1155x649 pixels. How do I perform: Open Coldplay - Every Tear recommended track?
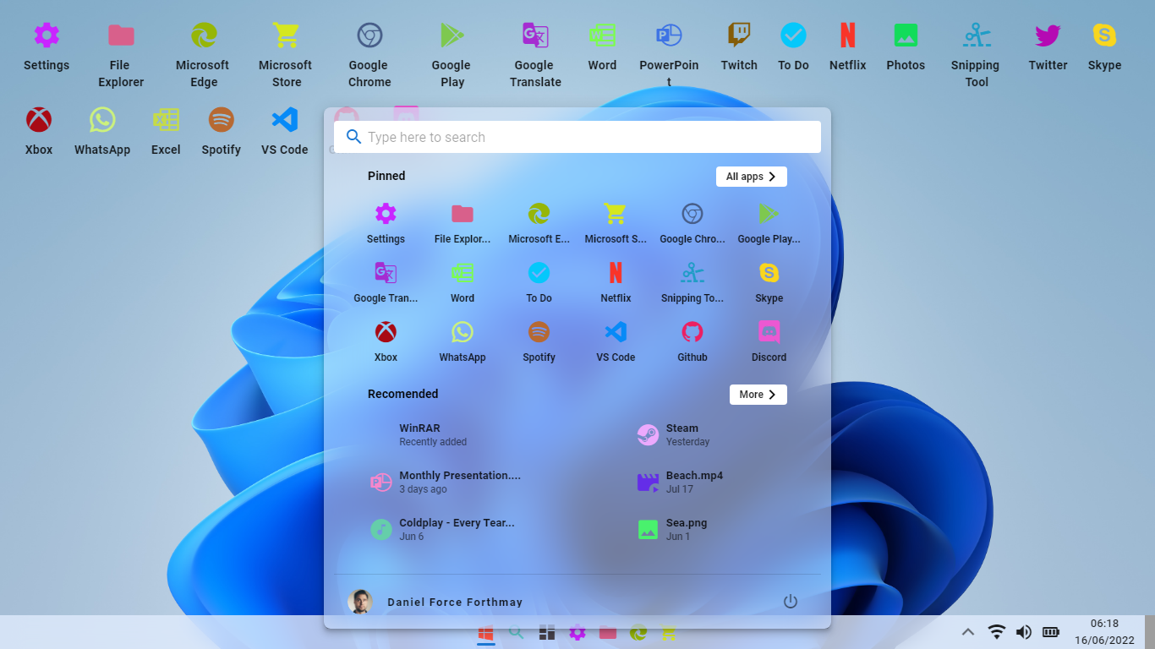coord(443,529)
